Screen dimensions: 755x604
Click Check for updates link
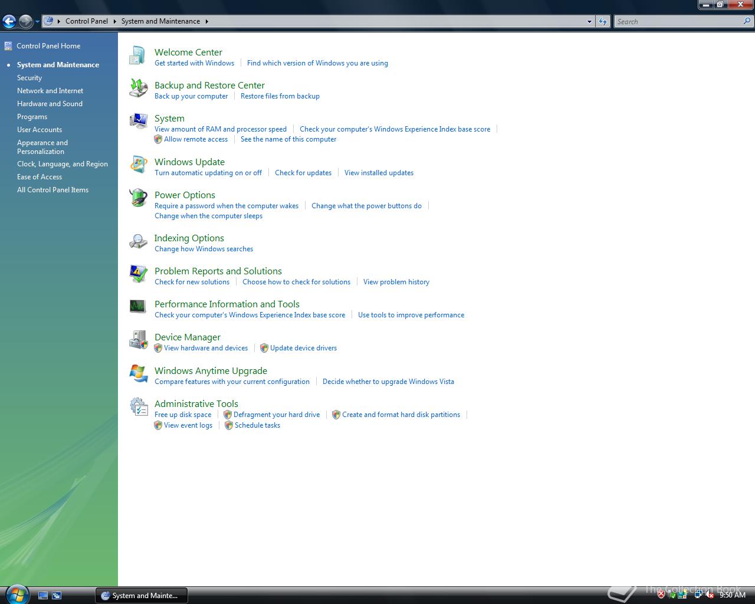tap(303, 173)
